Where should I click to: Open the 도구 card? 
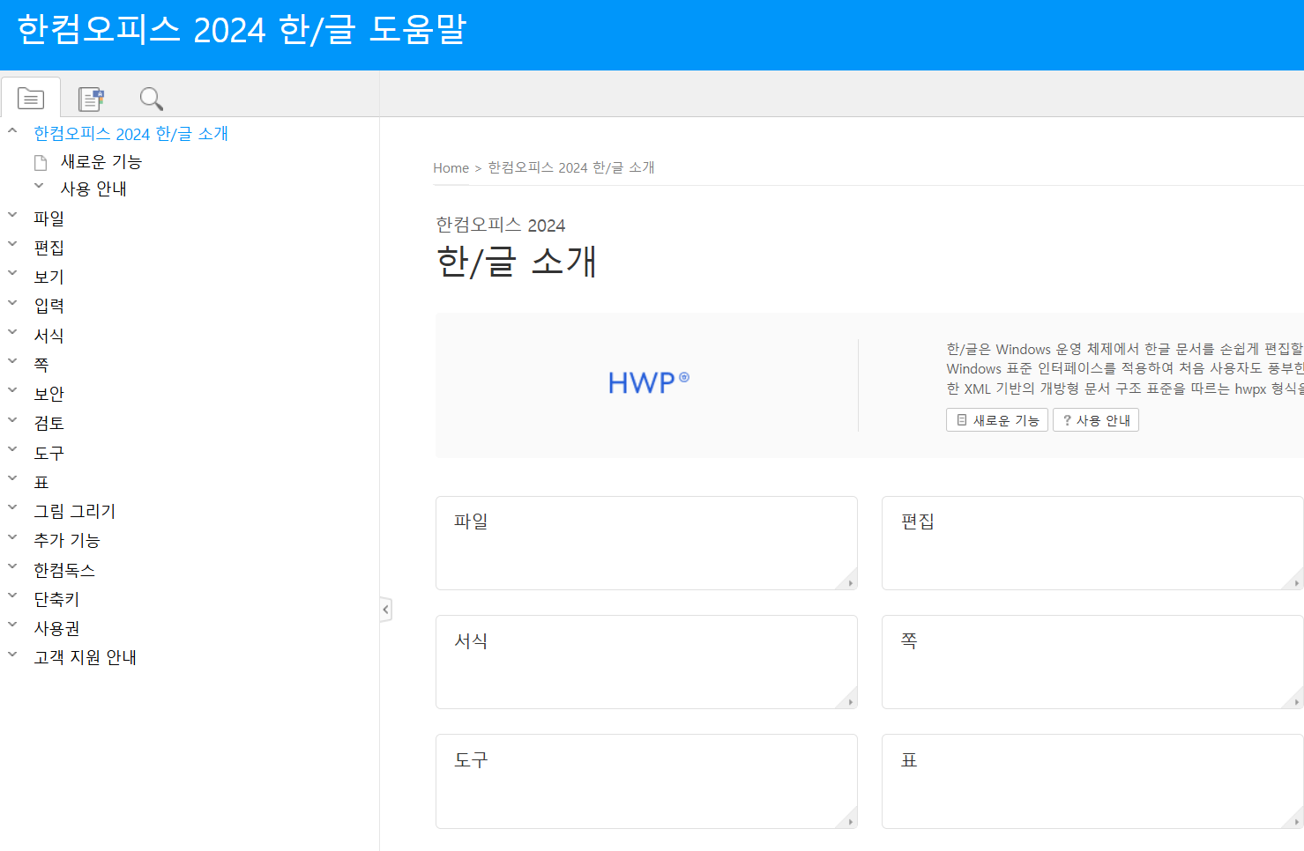click(646, 781)
